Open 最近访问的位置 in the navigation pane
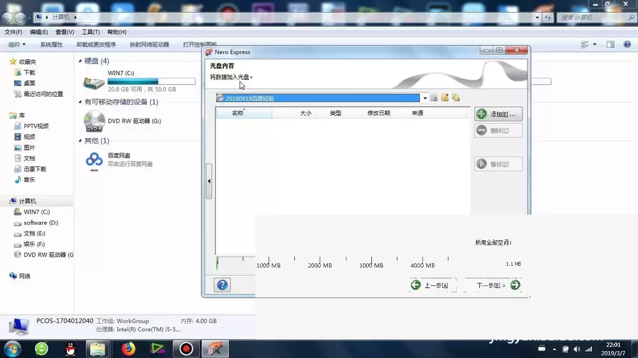 (43, 94)
